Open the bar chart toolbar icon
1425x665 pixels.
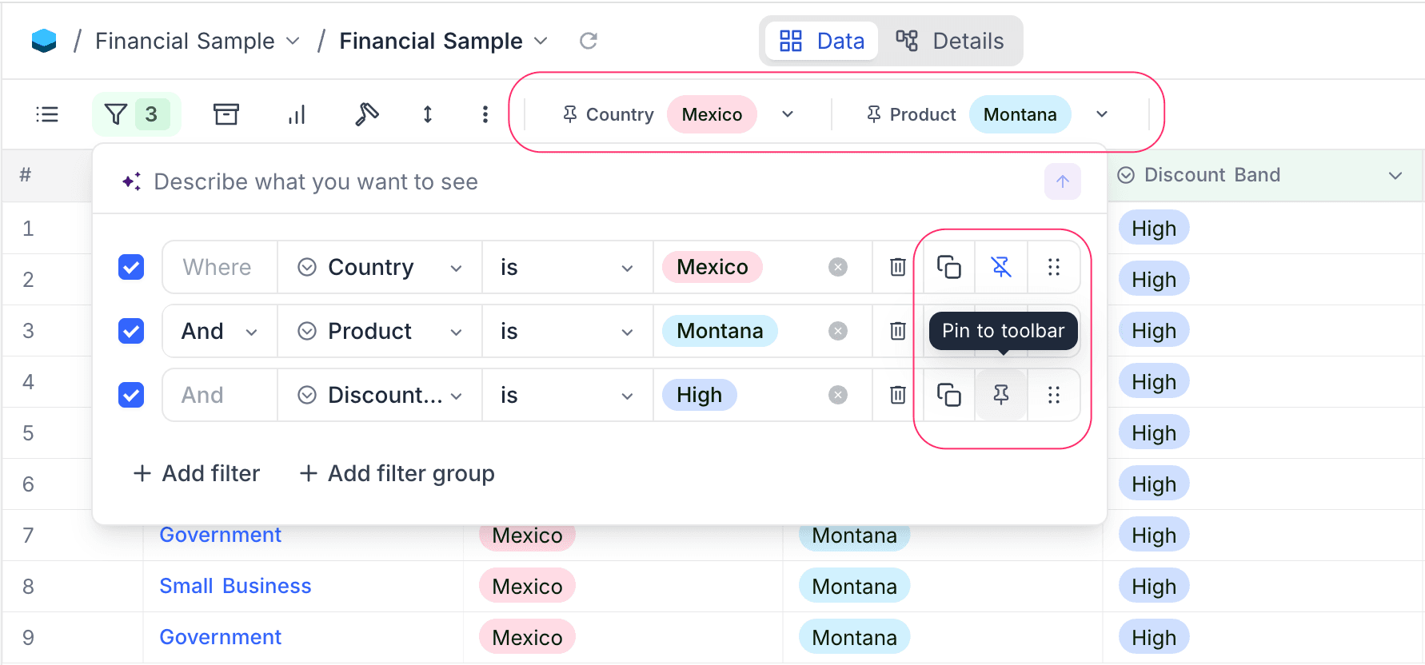pyautogui.click(x=297, y=114)
